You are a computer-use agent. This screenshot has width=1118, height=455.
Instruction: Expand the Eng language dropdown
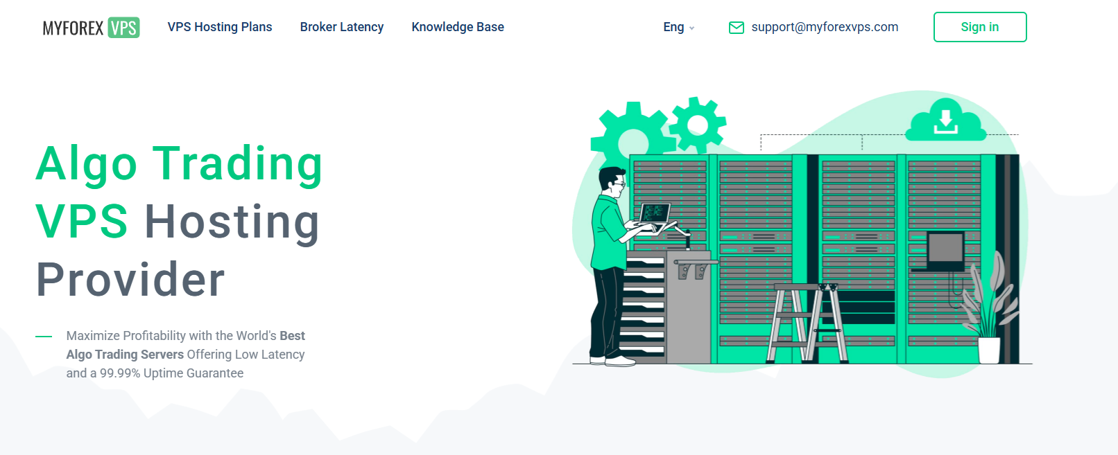[x=679, y=27]
